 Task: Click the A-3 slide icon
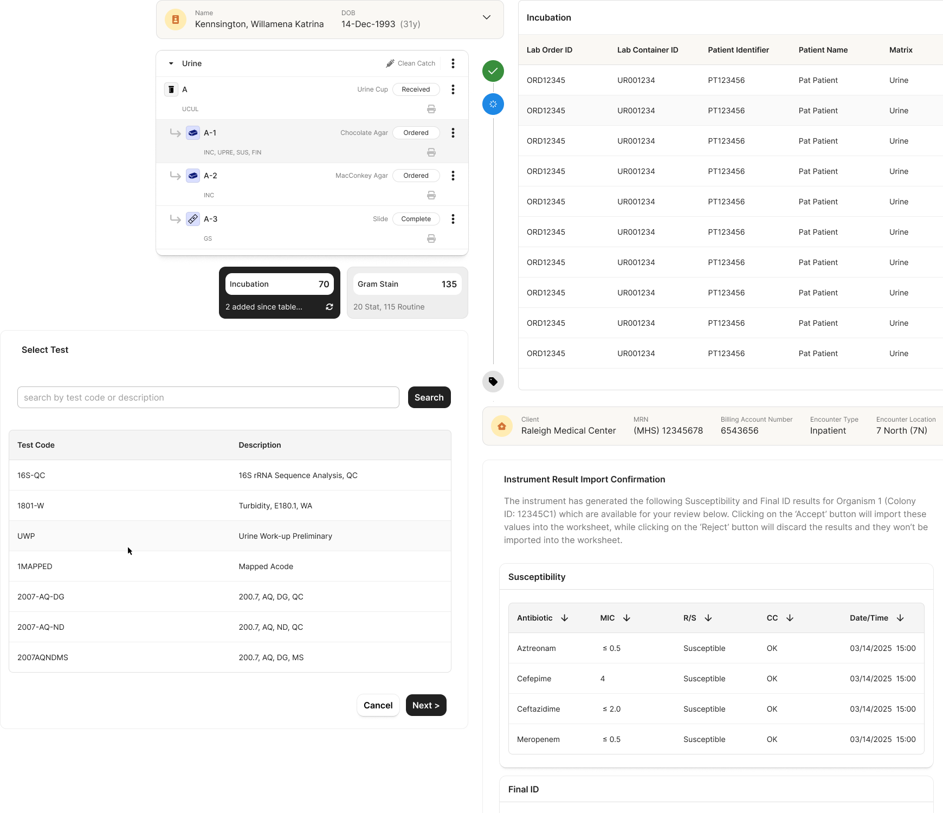tap(193, 219)
